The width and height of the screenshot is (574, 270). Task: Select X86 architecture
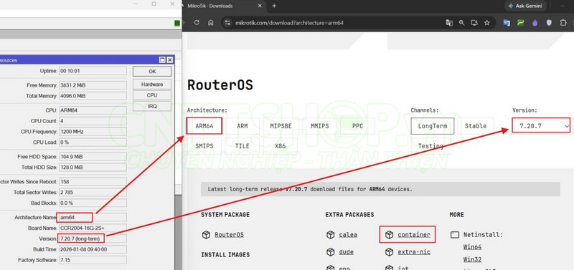click(x=280, y=146)
